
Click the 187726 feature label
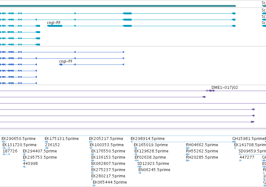10,151
